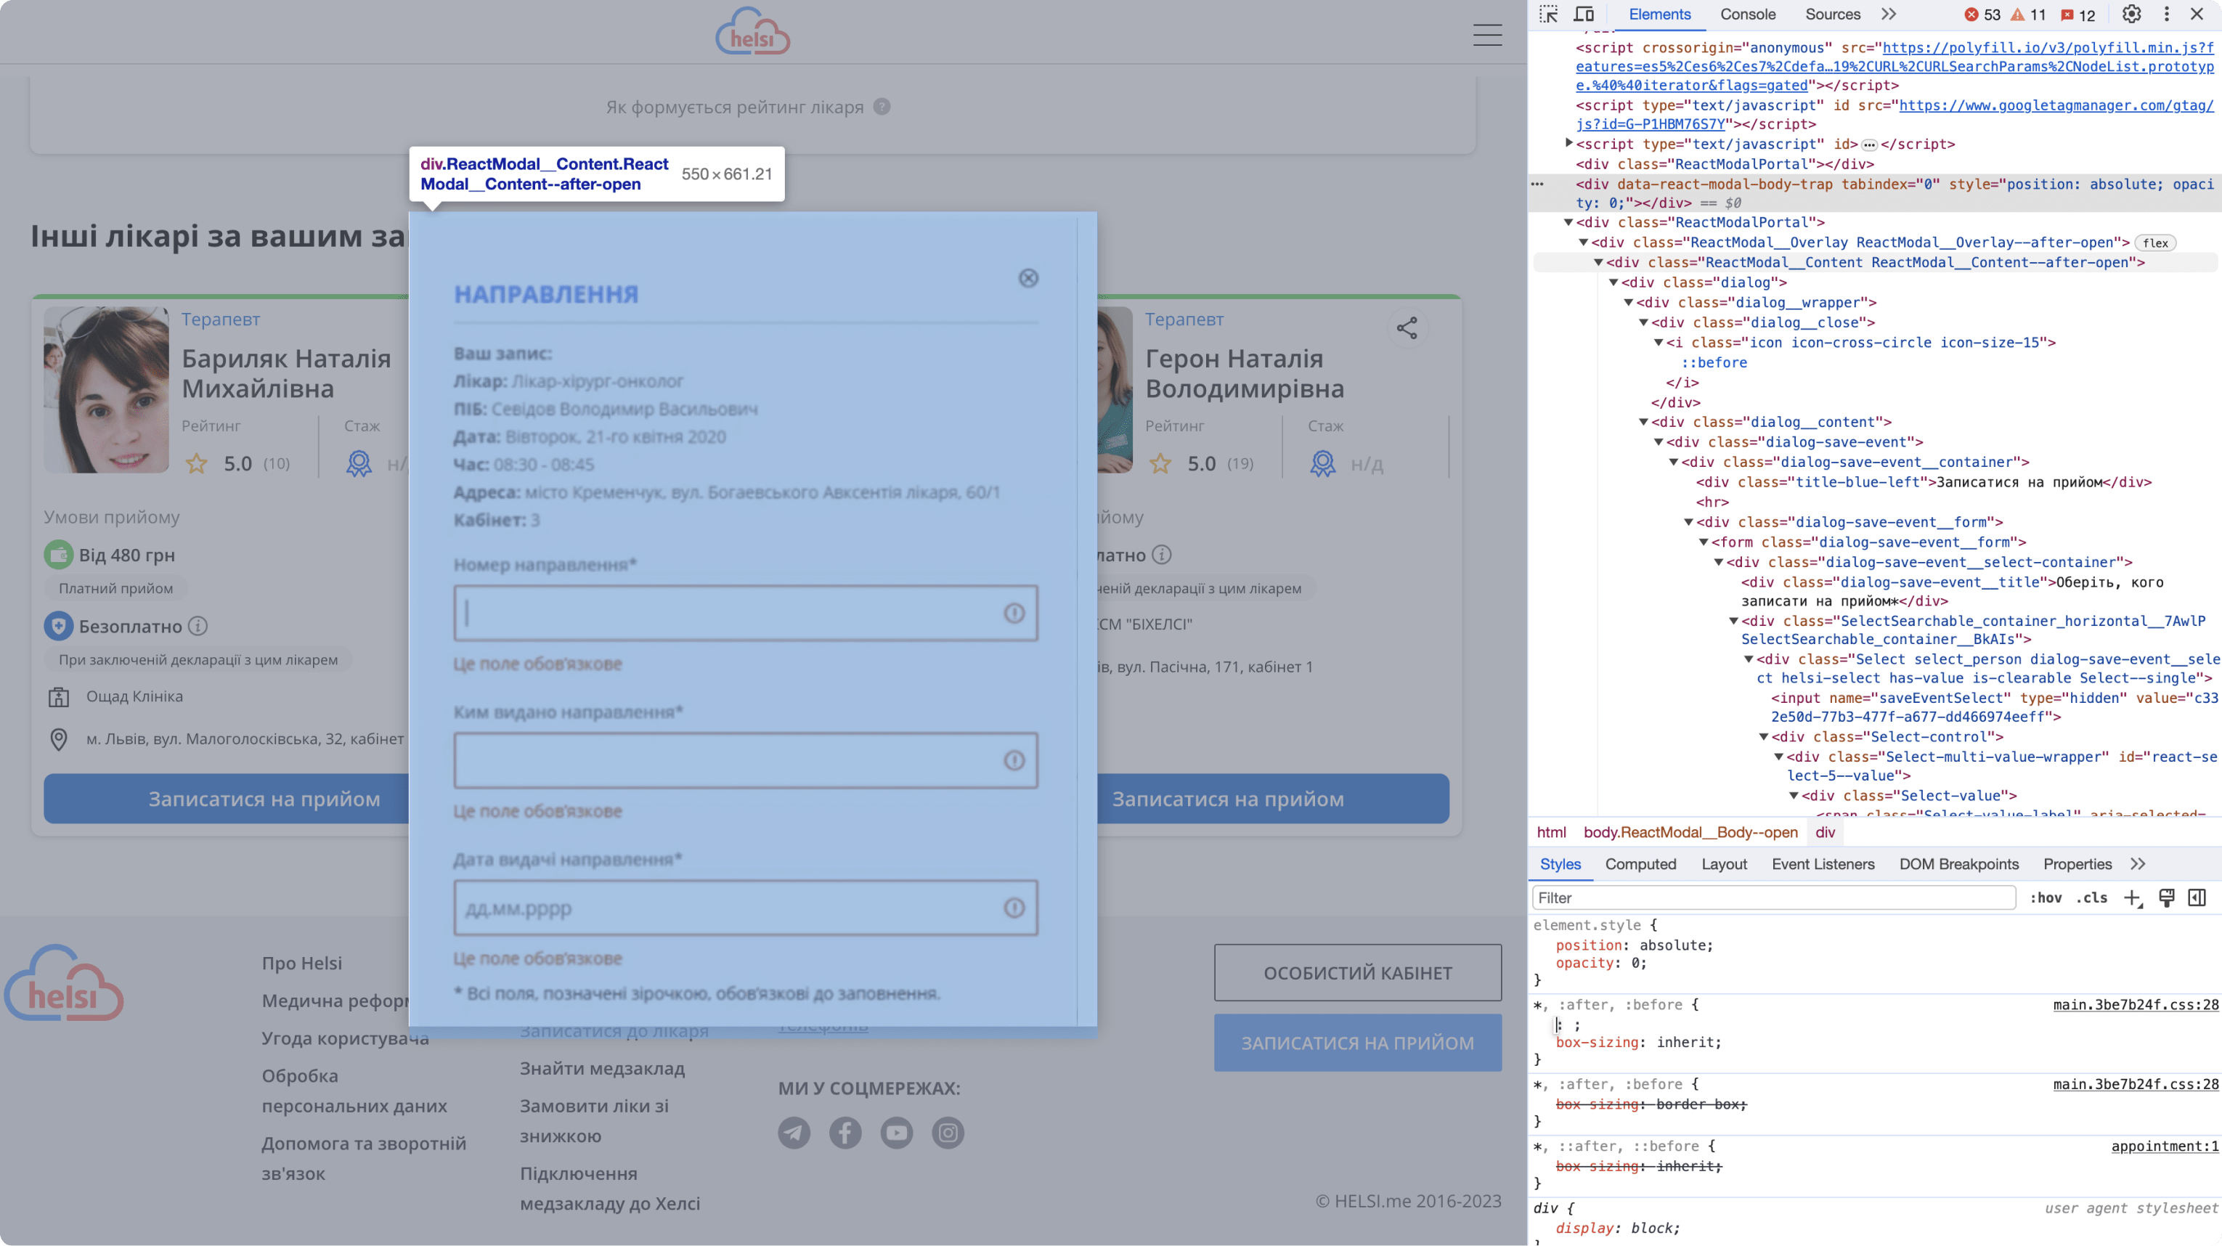The image size is (2222, 1246).
Task: Collapse the ReactModal__Overlay div node
Action: click(x=1584, y=243)
